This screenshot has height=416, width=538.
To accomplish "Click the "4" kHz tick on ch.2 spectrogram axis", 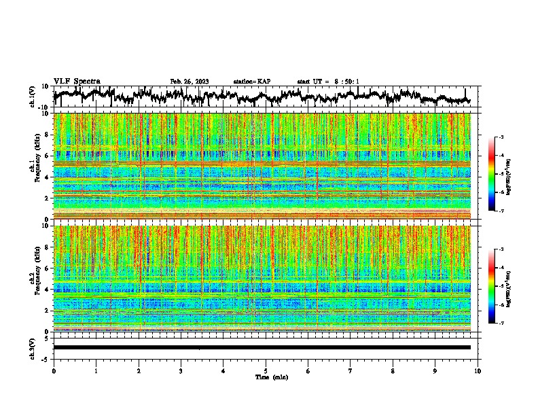I will point(48,290).
